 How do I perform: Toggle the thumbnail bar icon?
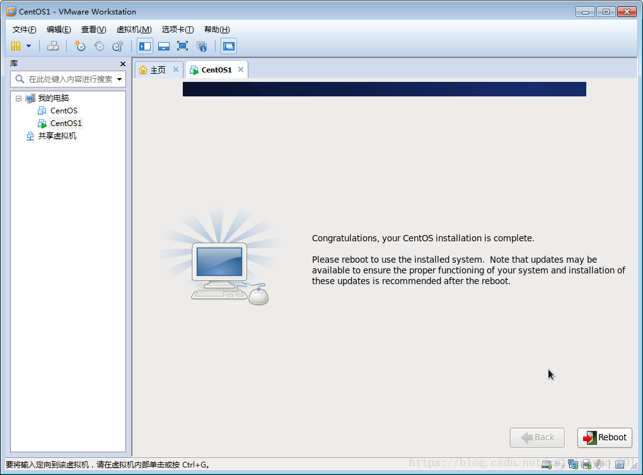coord(164,46)
